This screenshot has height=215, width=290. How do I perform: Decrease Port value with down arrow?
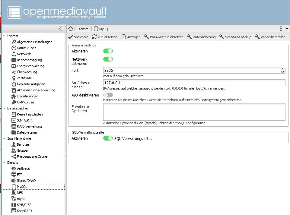pyautogui.click(x=282, y=72)
